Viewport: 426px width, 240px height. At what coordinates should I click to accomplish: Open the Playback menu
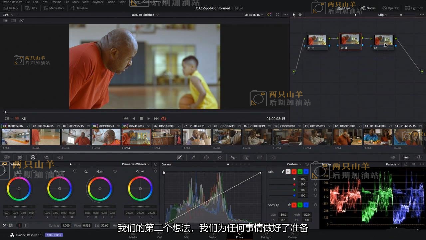coord(98,2)
